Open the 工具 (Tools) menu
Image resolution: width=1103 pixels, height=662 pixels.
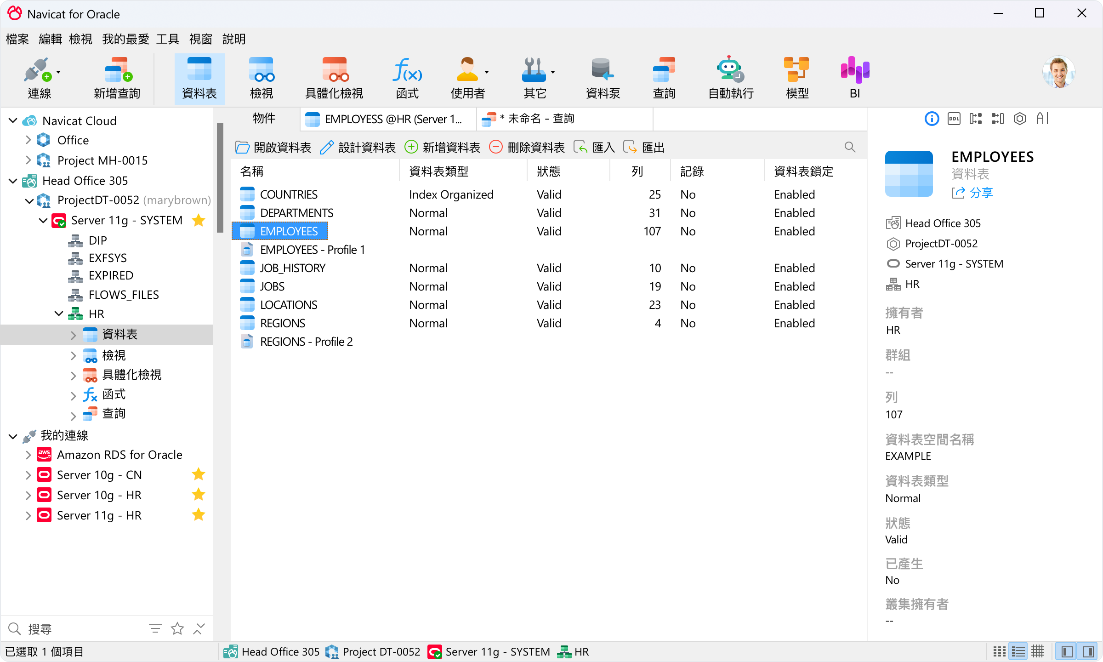point(167,39)
